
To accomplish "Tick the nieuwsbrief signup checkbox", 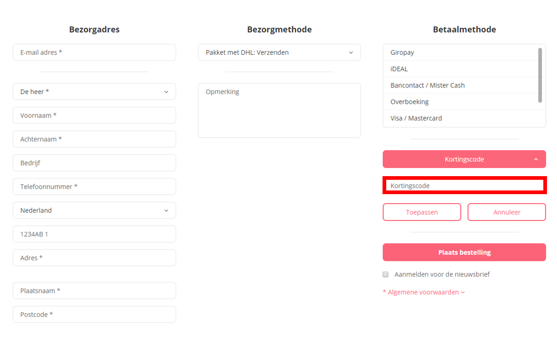I will coord(385,274).
